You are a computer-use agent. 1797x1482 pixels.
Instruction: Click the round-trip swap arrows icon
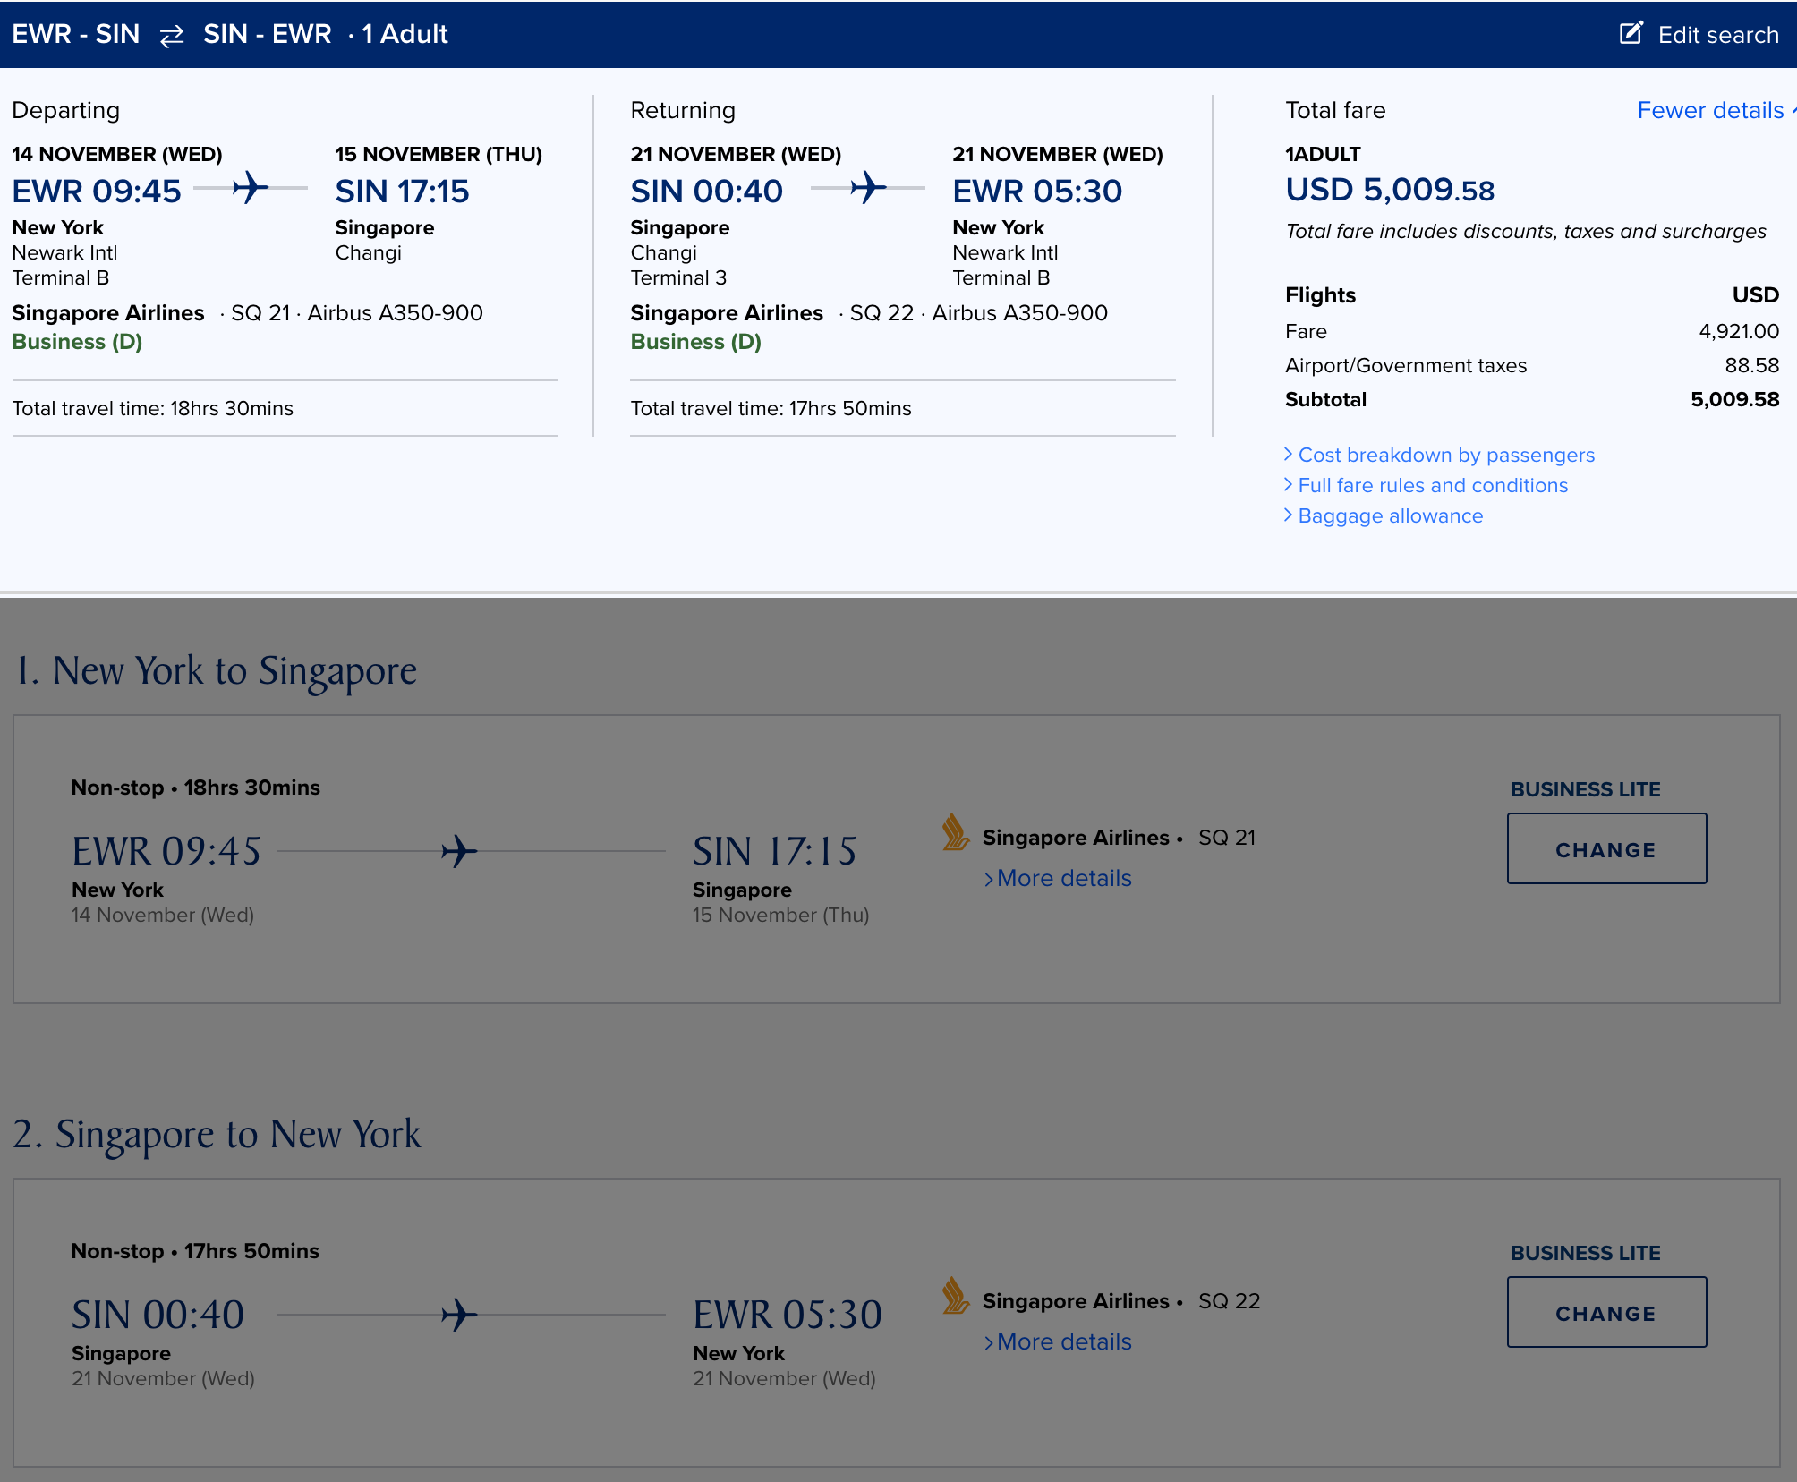(172, 35)
